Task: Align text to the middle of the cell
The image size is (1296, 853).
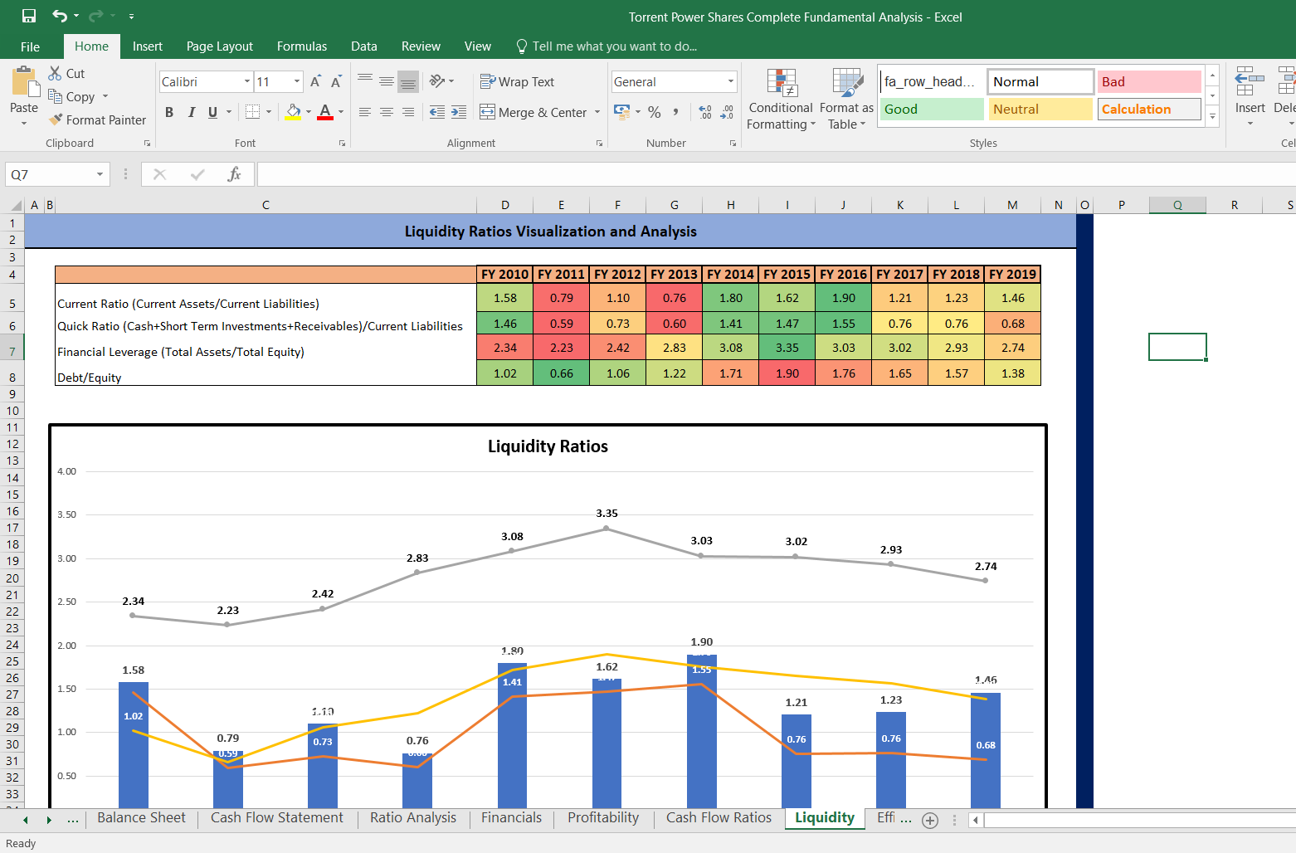Action: point(387,80)
